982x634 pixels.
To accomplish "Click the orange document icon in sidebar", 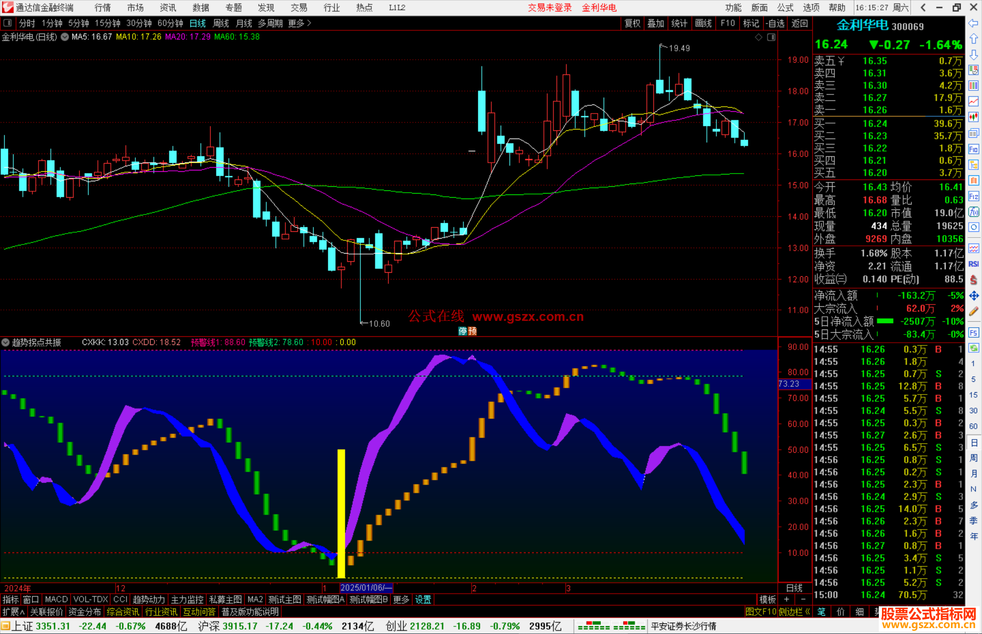I will [973, 180].
